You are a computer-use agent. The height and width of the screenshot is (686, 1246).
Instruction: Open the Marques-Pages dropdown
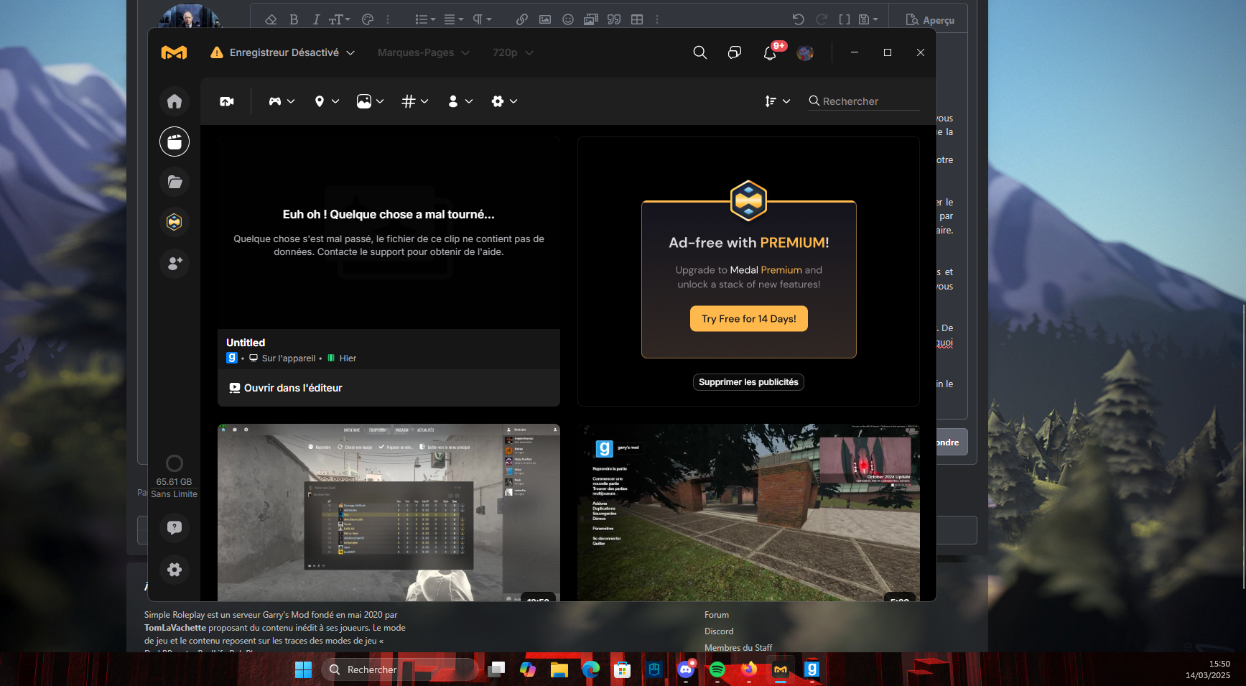[423, 52]
